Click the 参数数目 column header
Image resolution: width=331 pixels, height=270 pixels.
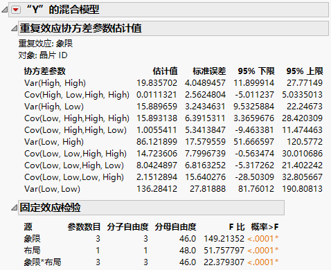pyautogui.click(x=84, y=227)
